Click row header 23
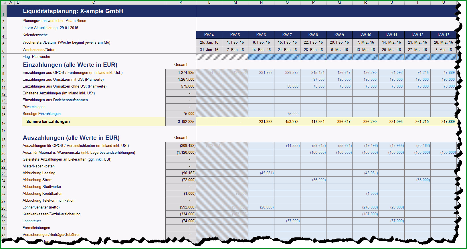Screen dimensions: 467x249 [3, 174]
